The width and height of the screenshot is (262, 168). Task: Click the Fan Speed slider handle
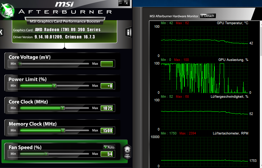47,154
